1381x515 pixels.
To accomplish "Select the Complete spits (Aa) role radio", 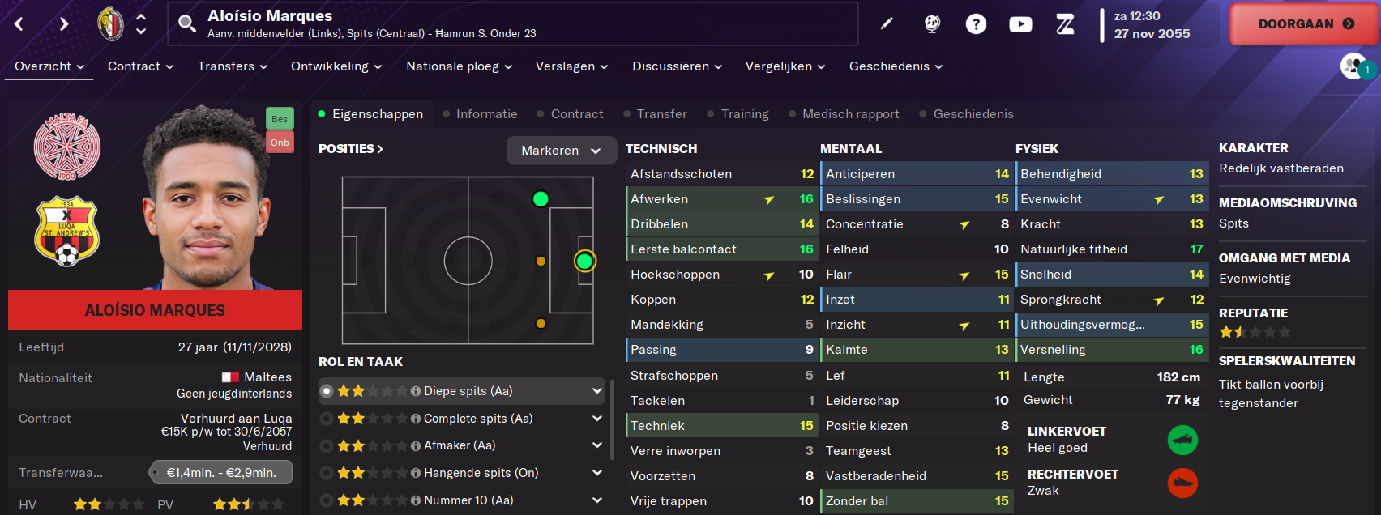I will [327, 419].
